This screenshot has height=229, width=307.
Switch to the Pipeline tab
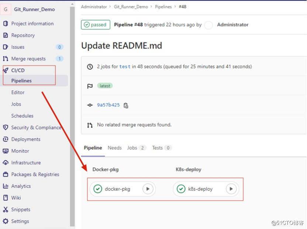93,148
